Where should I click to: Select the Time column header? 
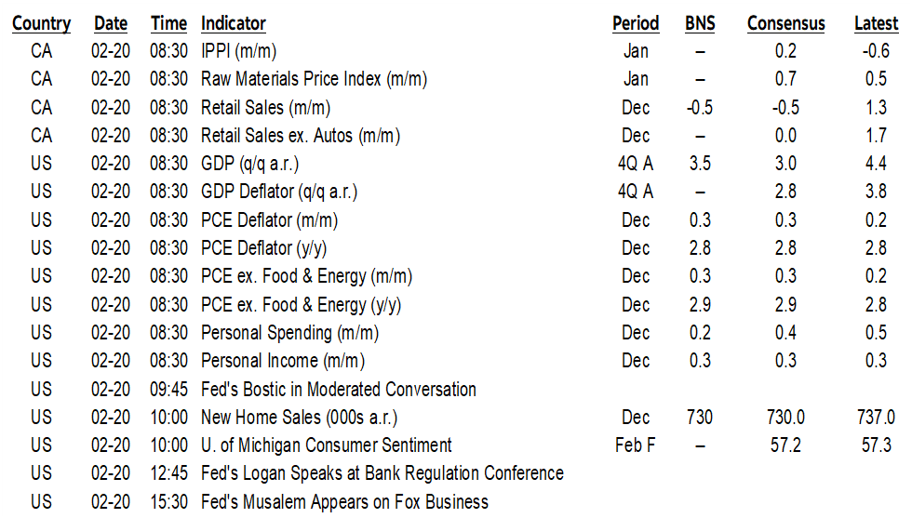[168, 23]
